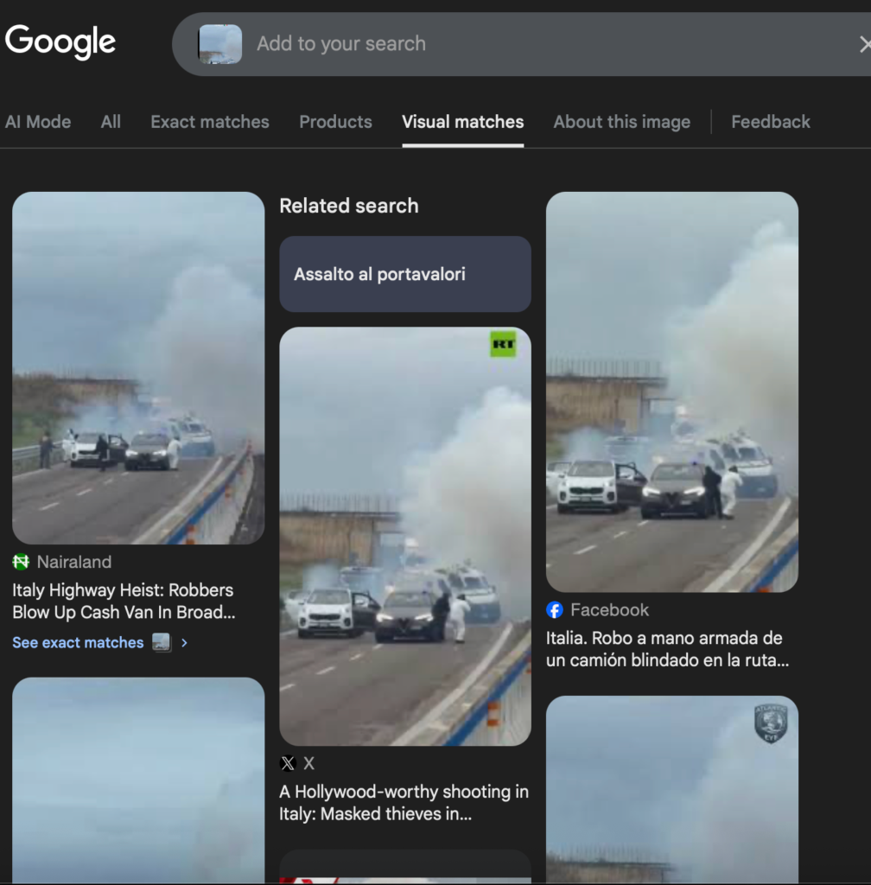Image resolution: width=871 pixels, height=885 pixels.
Task: Click the Nairaland source favicon
Action: tap(22, 562)
